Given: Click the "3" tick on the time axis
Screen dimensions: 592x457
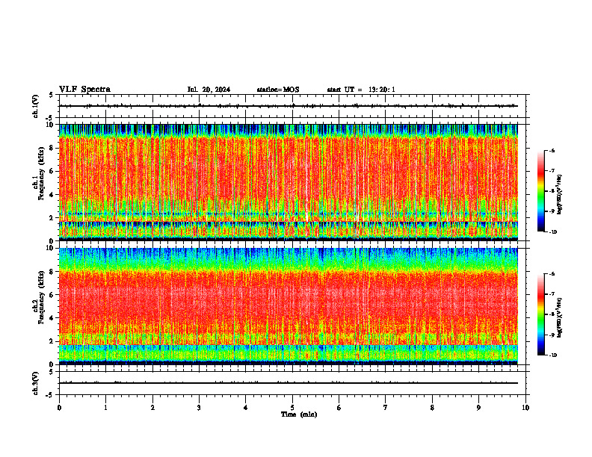Looking at the screenshot, I should pyautogui.click(x=199, y=408).
